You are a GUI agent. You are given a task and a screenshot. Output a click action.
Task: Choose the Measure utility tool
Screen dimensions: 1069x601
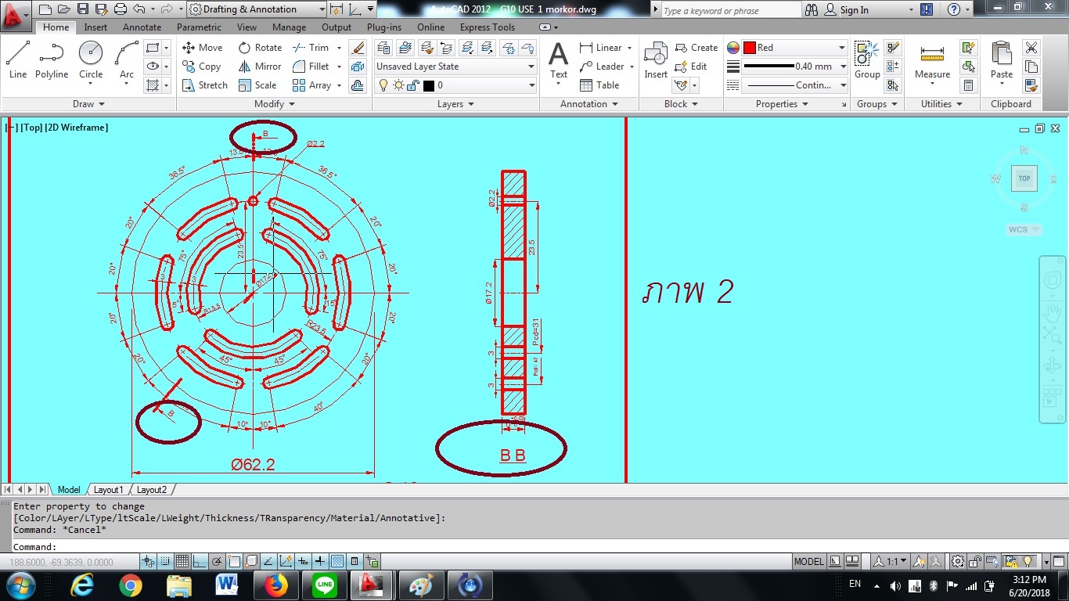click(x=932, y=60)
